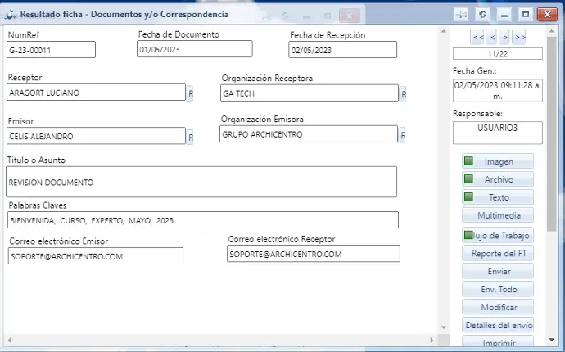Open the R lookup beside Emisor field
This screenshot has width=565, height=352.
click(x=190, y=138)
